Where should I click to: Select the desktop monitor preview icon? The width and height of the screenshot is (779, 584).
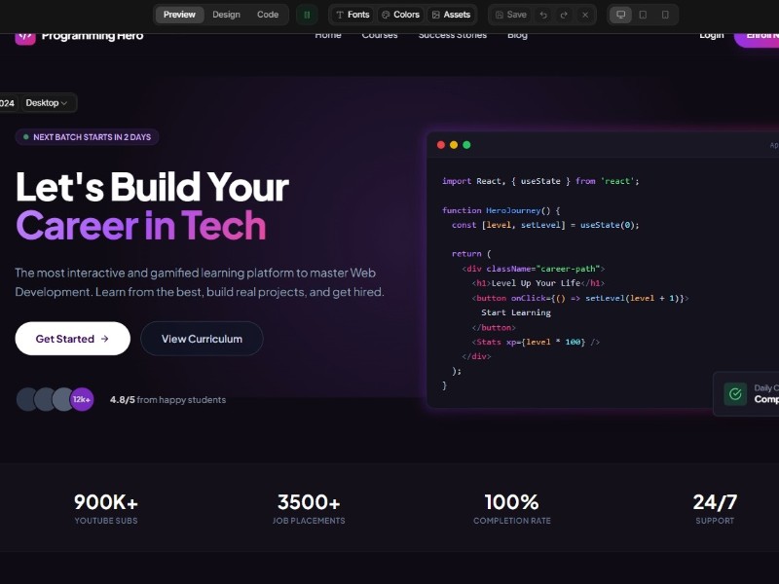621,15
